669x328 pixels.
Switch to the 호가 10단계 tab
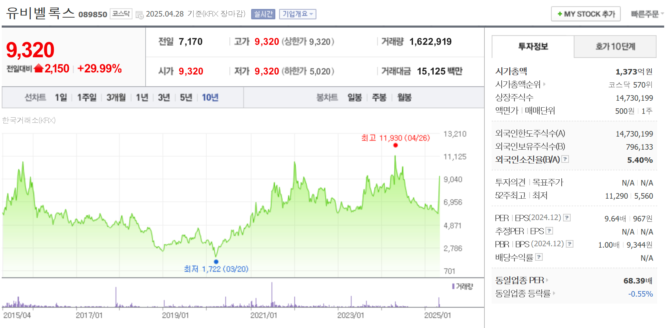615,47
